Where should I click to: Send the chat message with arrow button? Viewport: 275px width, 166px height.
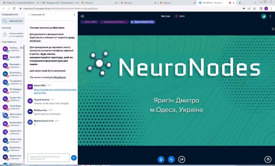click(74, 158)
